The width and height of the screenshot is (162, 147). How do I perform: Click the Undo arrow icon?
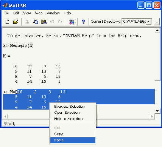pos(52,22)
